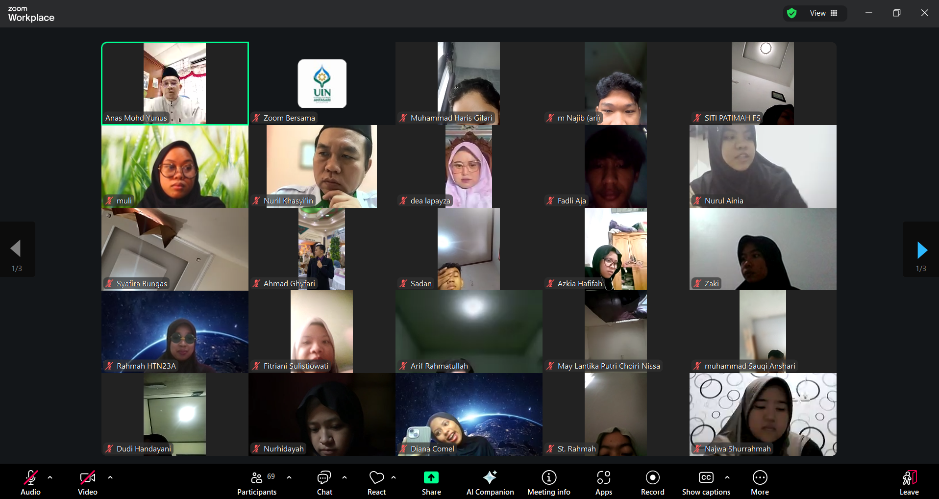Click the name label m Najib (ari)
Screen dimensions: 939x499
click(579, 118)
